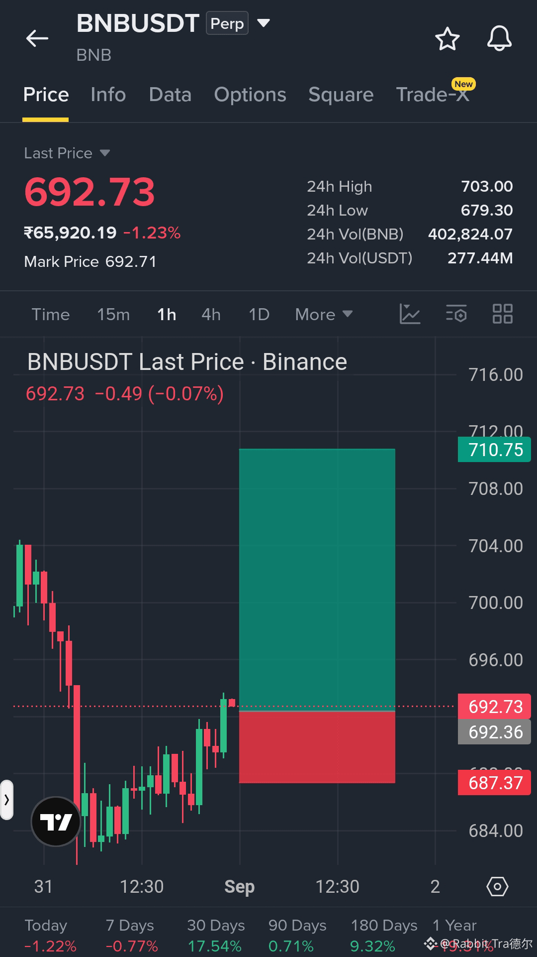Open price alert bell icon
Viewport: 537px width, 957px height.
(499, 38)
